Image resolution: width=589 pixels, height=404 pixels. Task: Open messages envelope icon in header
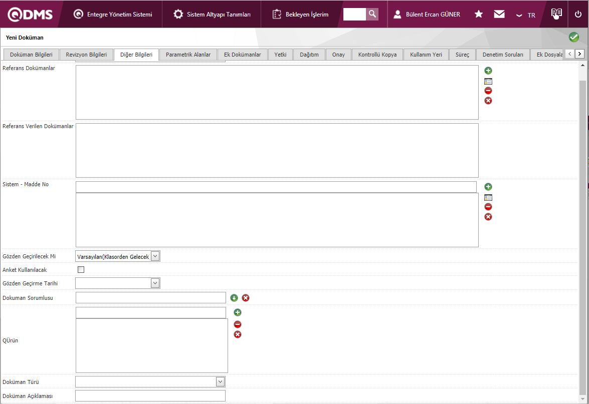point(499,14)
